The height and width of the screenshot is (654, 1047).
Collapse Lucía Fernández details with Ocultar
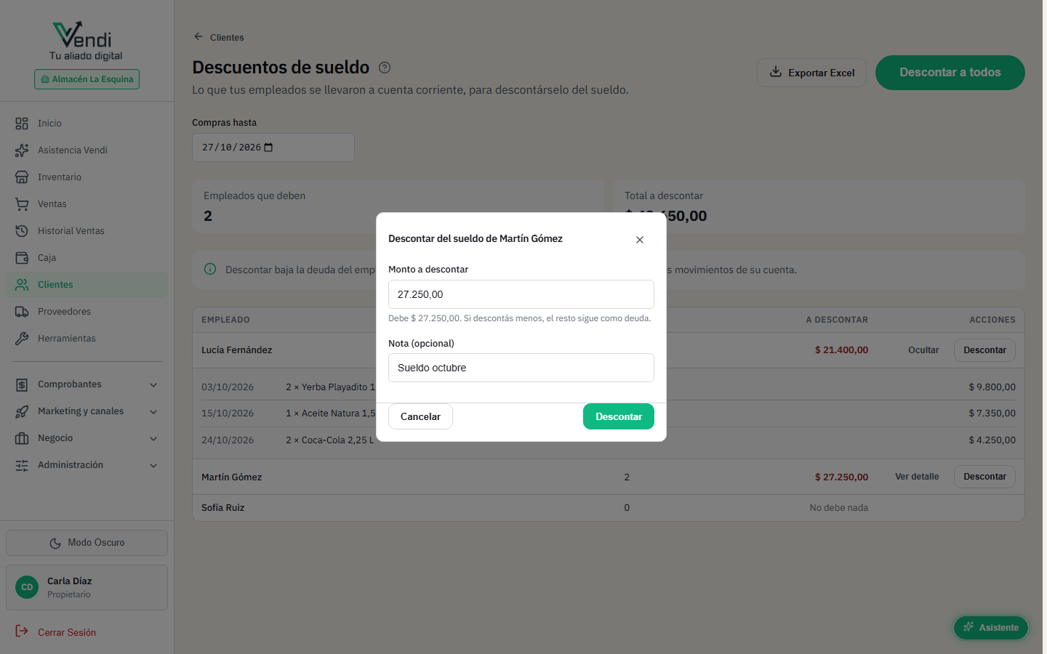pos(923,350)
